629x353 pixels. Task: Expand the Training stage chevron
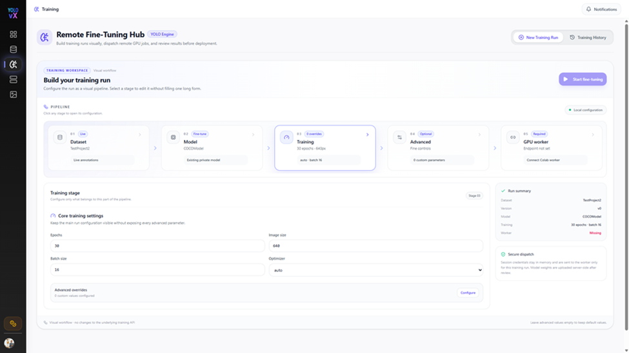[368, 135]
